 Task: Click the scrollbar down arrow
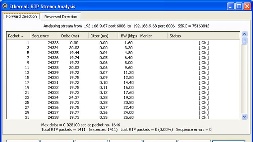point(244,117)
